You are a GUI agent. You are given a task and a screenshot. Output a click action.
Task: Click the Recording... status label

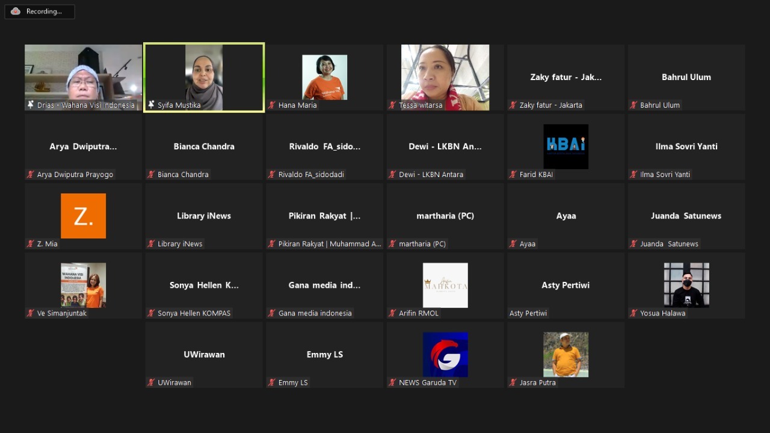click(x=44, y=11)
